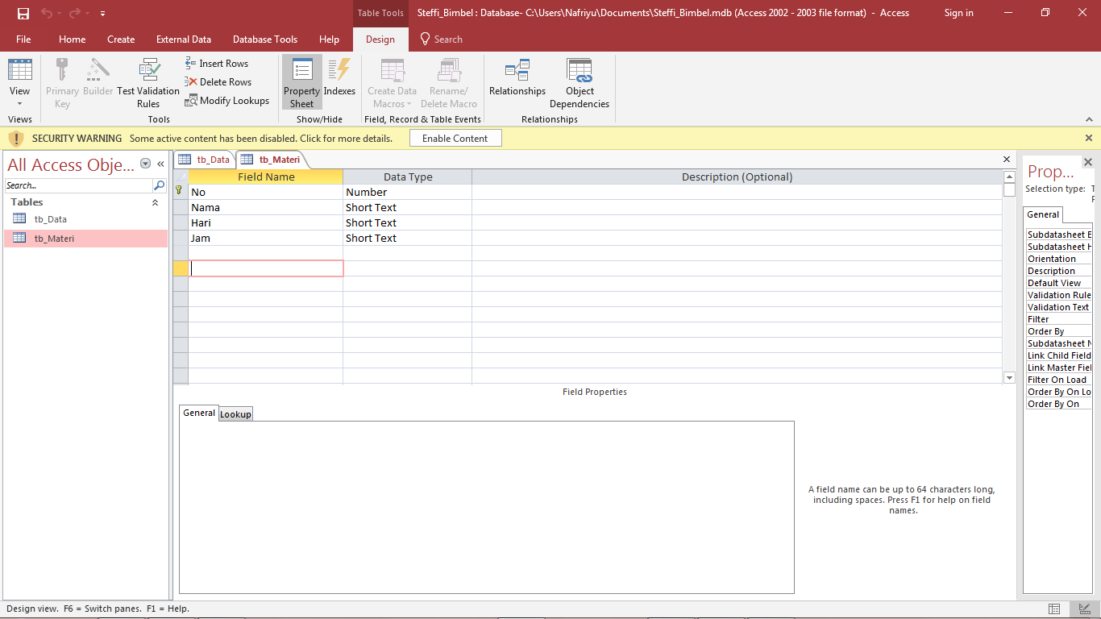Click the navigation search magnifier icon
Screen dimensions: 1101x619
click(159, 185)
